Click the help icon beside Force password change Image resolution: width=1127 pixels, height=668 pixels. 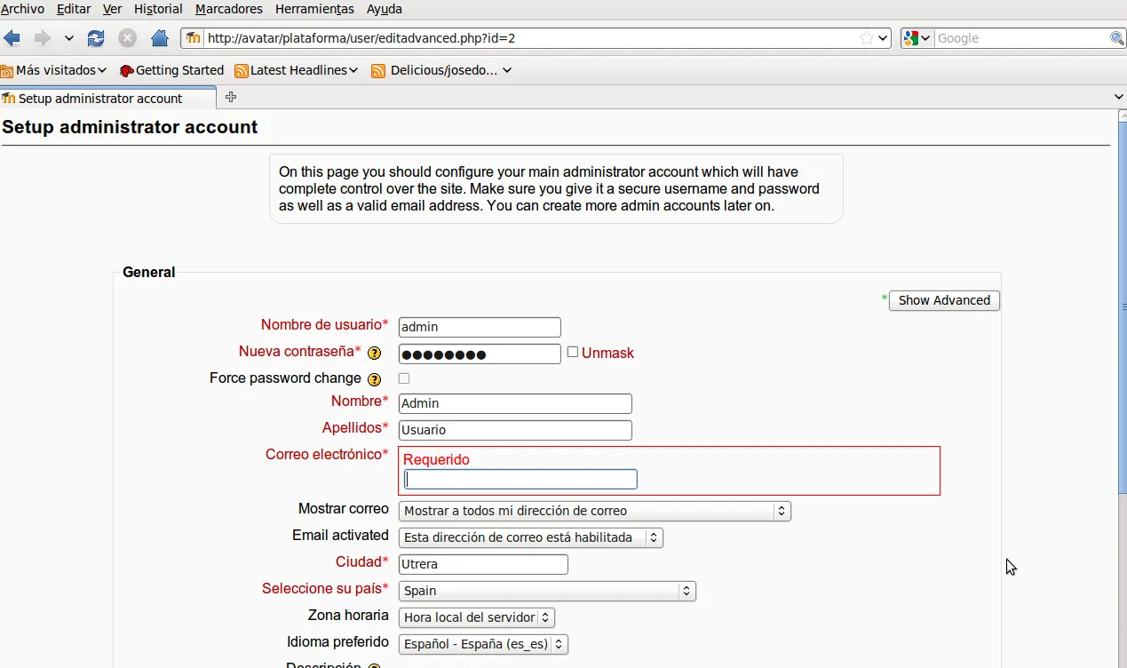pyautogui.click(x=375, y=379)
